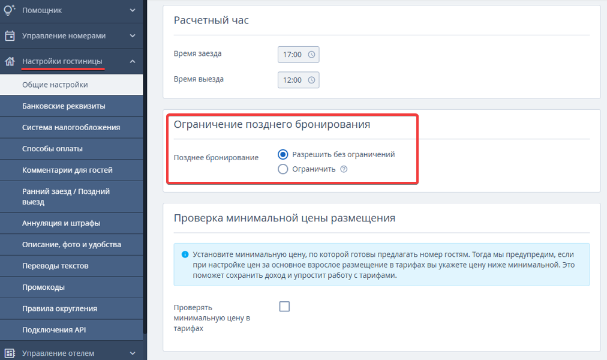Click the Ограничение позднего бронирования heading
Screen dimensions: 607x360
(272, 124)
